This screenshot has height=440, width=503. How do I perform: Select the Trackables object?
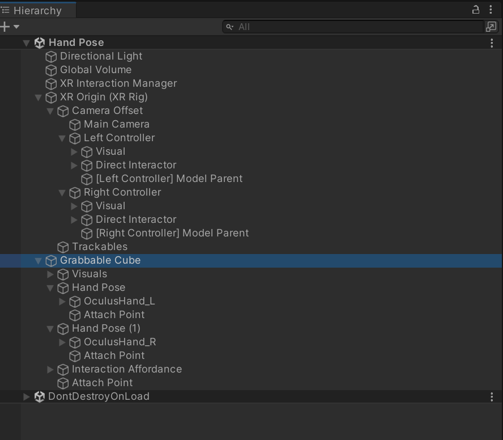pyautogui.click(x=100, y=247)
